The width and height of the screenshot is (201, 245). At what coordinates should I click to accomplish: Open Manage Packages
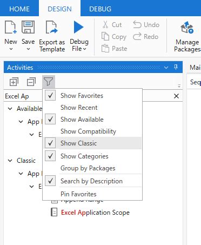[x=187, y=37]
